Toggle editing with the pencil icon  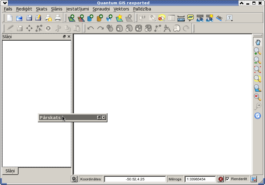pos(10,28)
